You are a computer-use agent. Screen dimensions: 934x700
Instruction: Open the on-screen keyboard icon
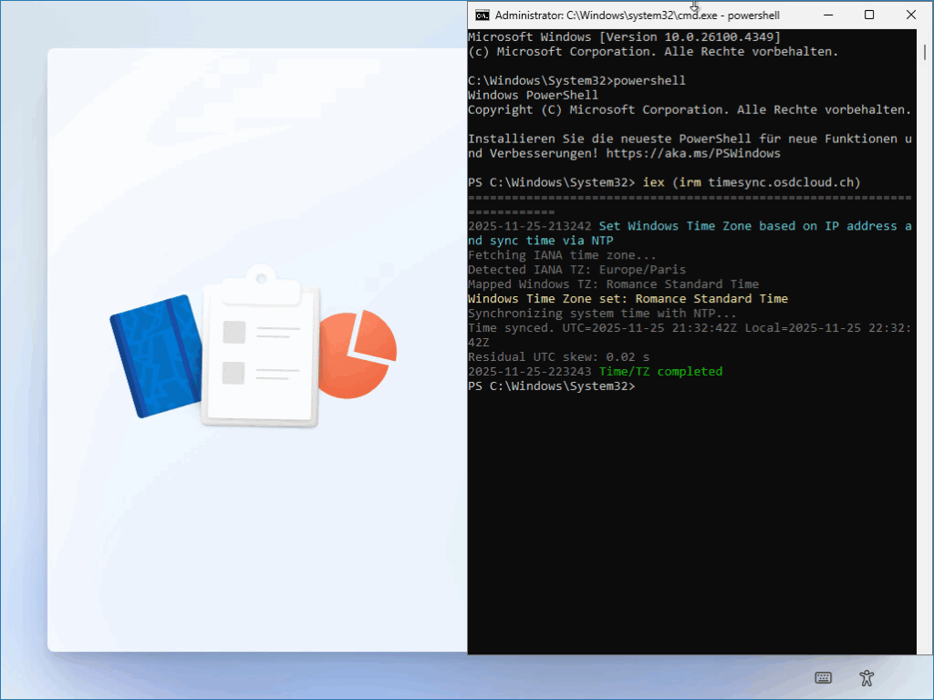tap(823, 677)
